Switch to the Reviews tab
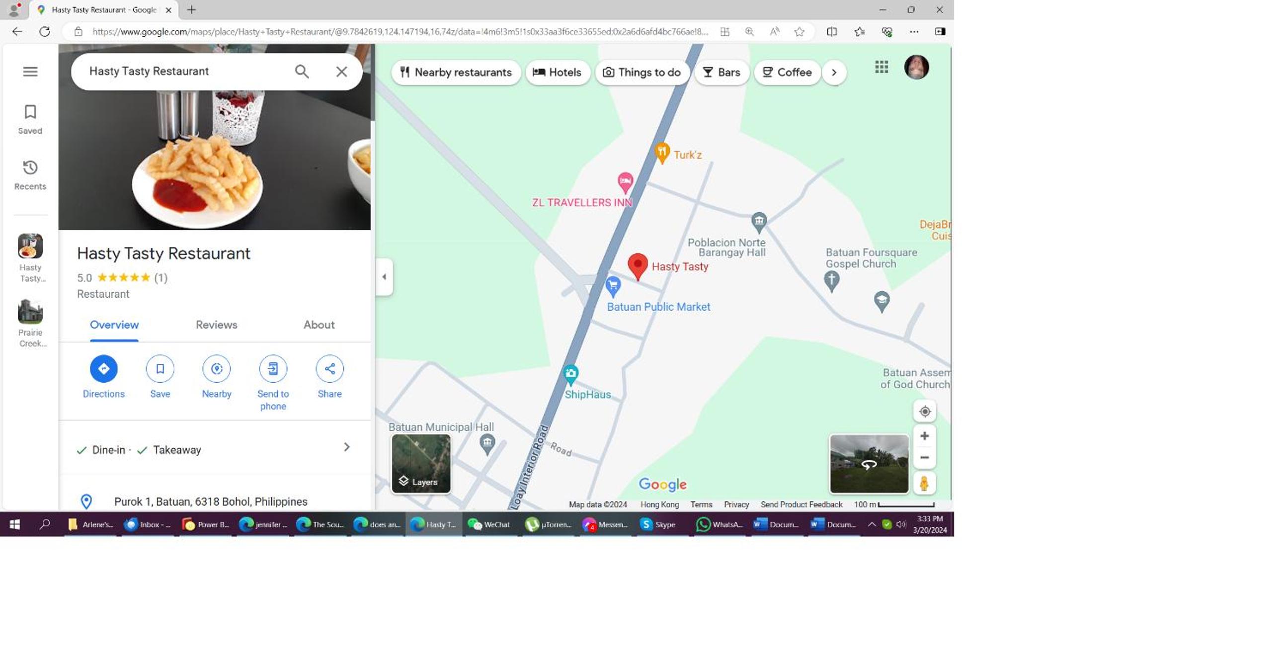The height and width of the screenshot is (661, 1287). [216, 325]
